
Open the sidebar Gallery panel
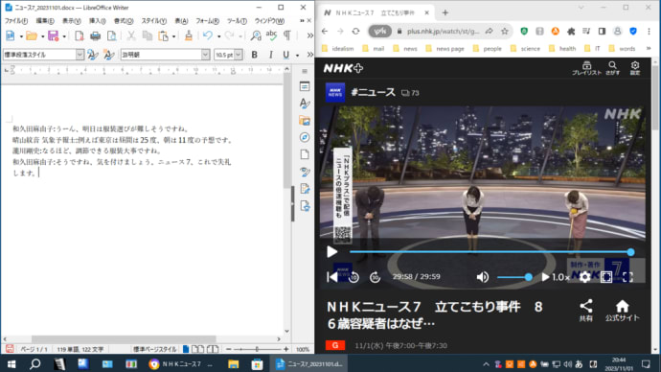pos(305,121)
